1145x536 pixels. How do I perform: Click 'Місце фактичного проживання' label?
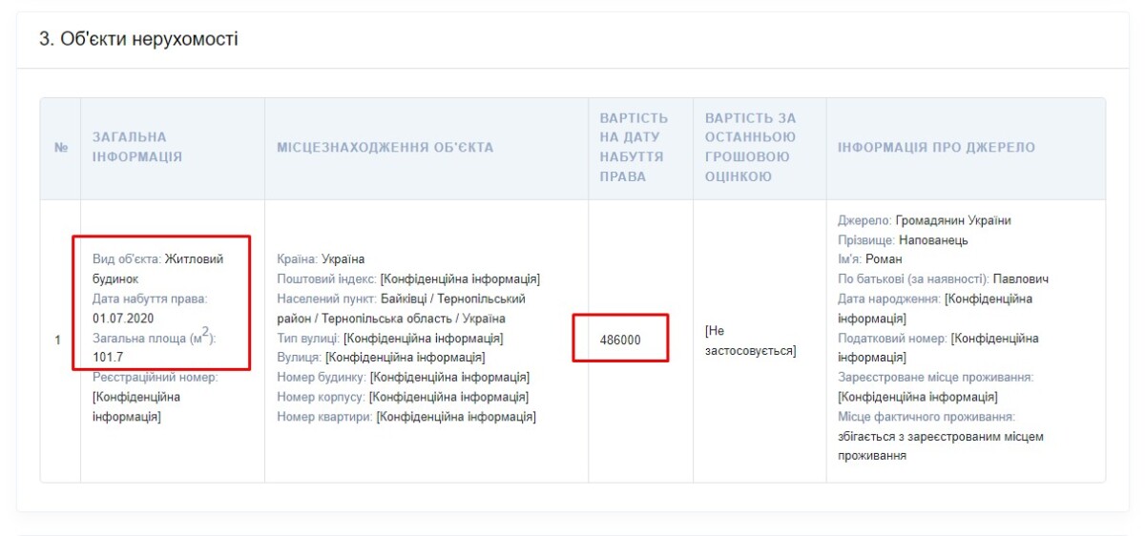pyautogui.click(x=926, y=417)
